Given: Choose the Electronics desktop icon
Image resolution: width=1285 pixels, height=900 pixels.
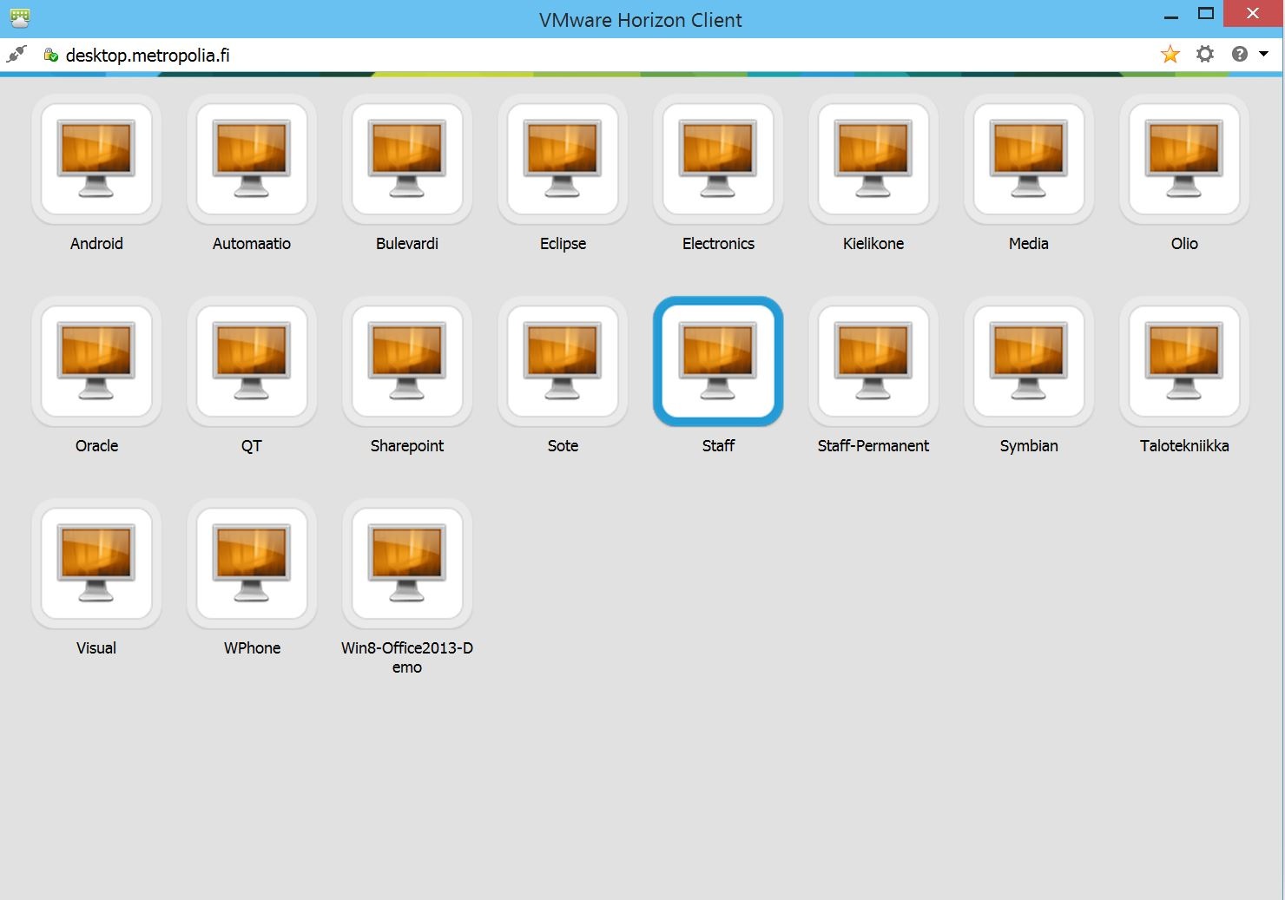Looking at the screenshot, I should 718,160.
